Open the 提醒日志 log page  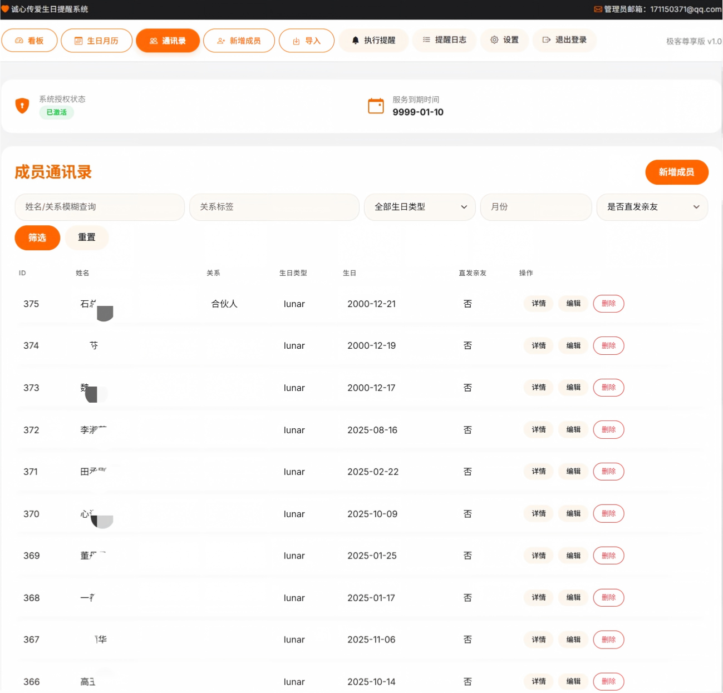[x=444, y=39]
